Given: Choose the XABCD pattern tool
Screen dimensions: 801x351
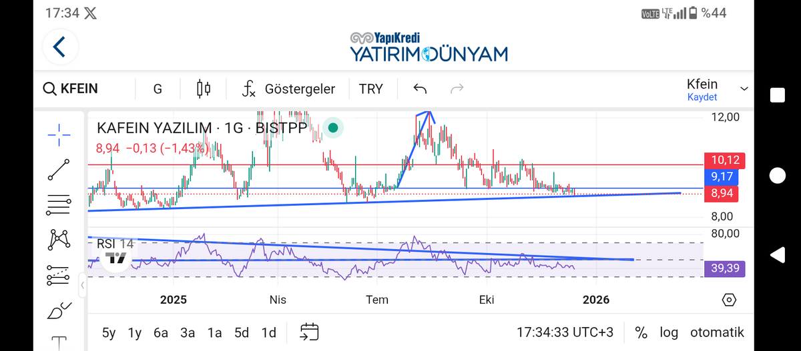Looking at the screenshot, I should click(59, 239).
